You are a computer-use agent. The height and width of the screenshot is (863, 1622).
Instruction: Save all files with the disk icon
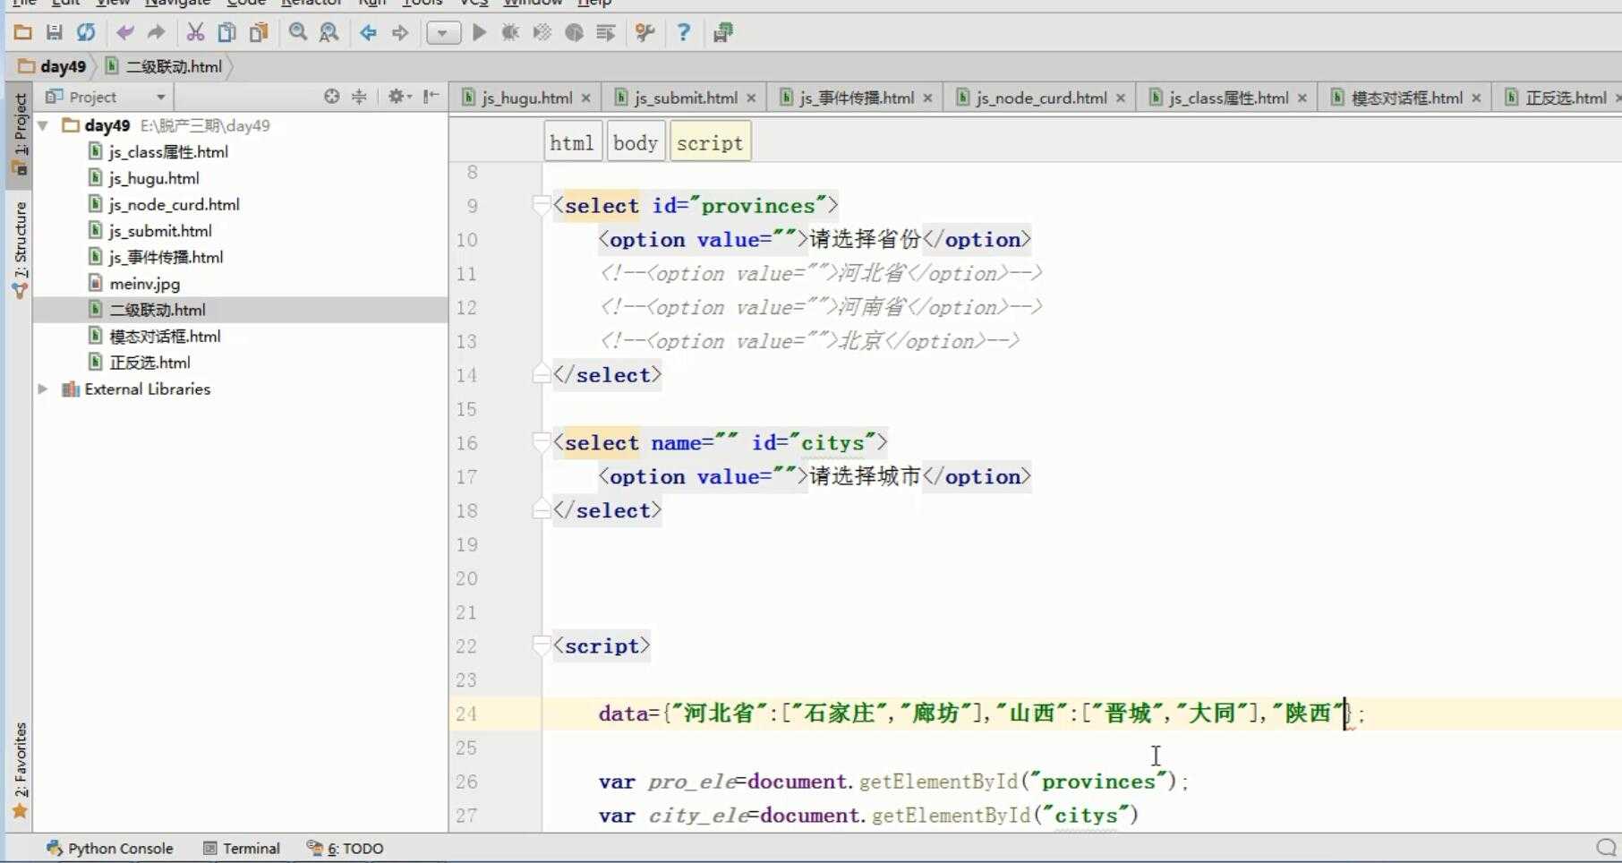(55, 33)
